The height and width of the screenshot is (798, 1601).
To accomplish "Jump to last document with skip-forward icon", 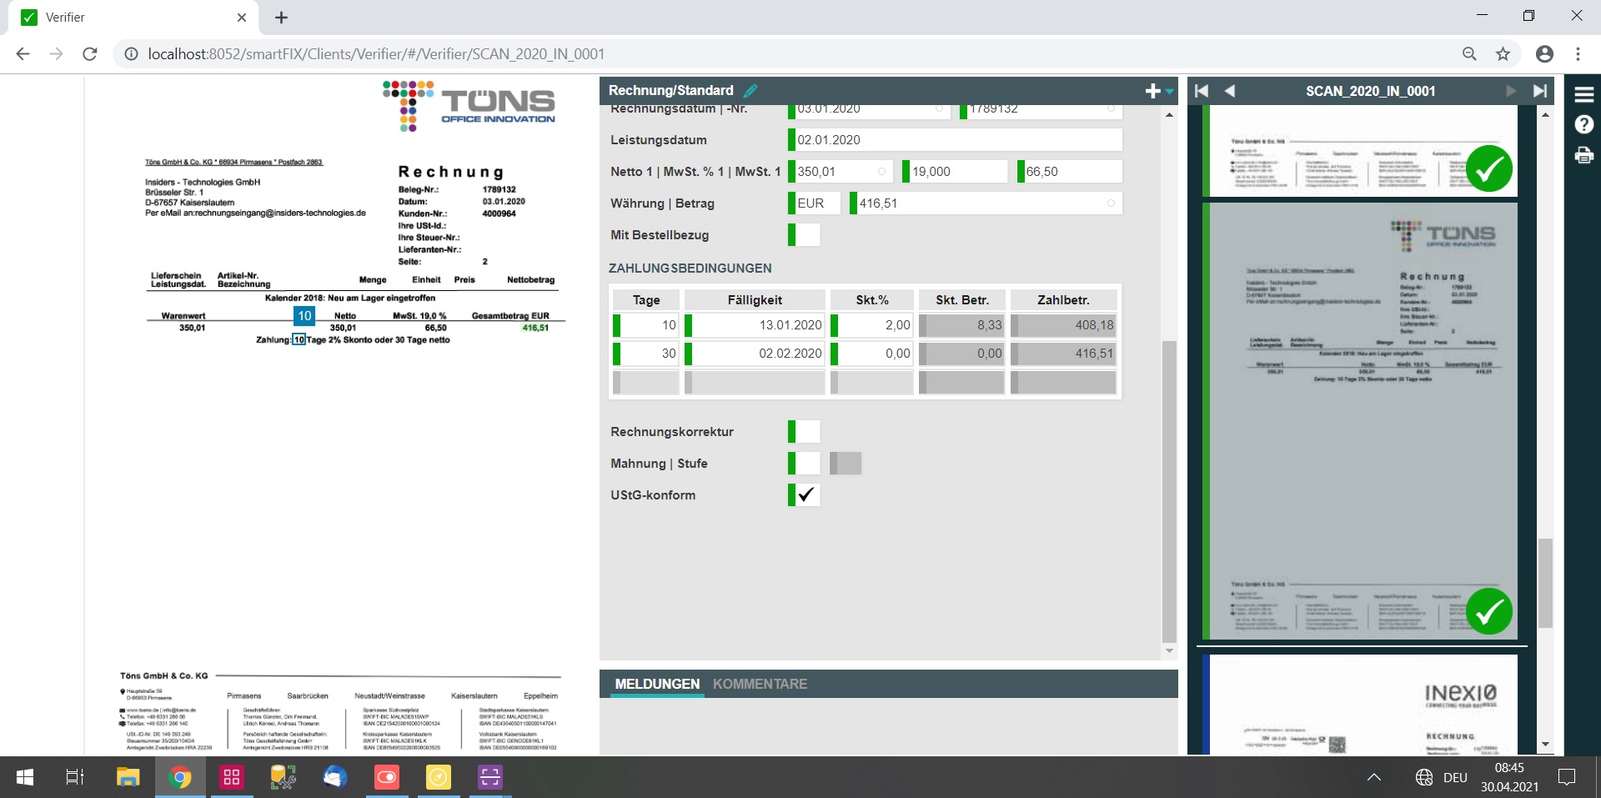I will pos(1539,91).
